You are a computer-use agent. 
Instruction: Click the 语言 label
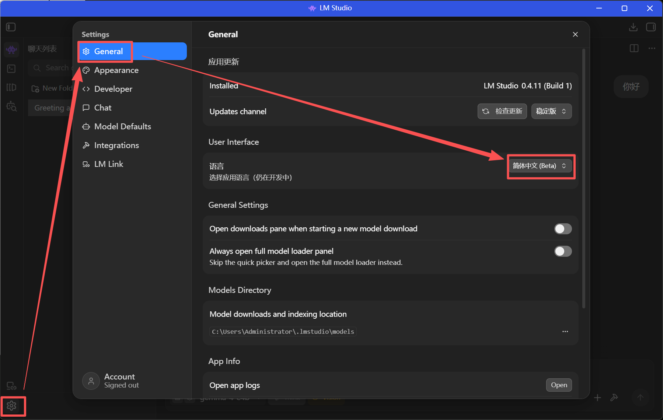(x=217, y=166)
